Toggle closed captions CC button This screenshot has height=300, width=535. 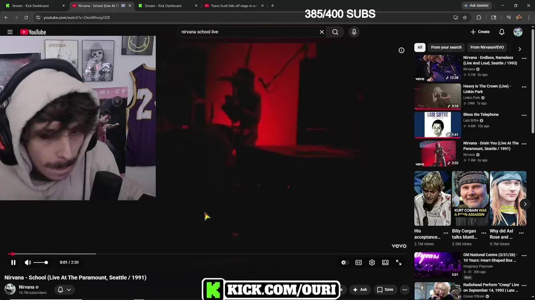pos(359,262)
